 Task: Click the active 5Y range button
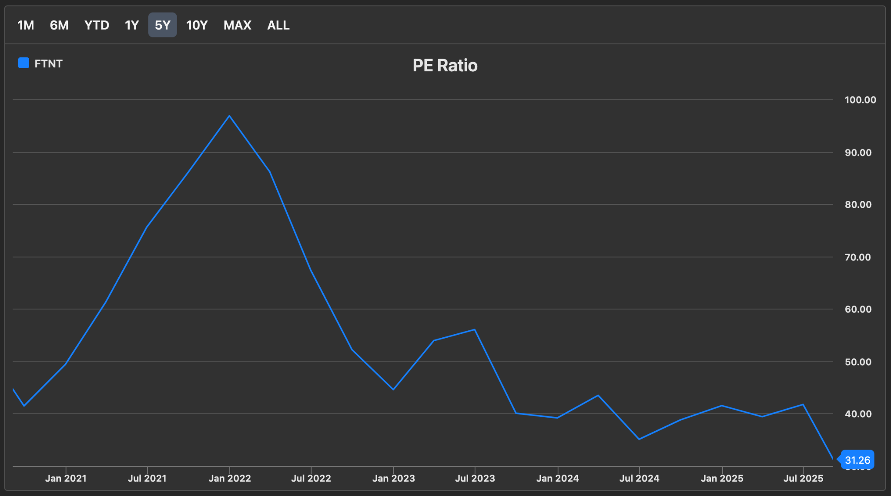click(x=162, y=25)
